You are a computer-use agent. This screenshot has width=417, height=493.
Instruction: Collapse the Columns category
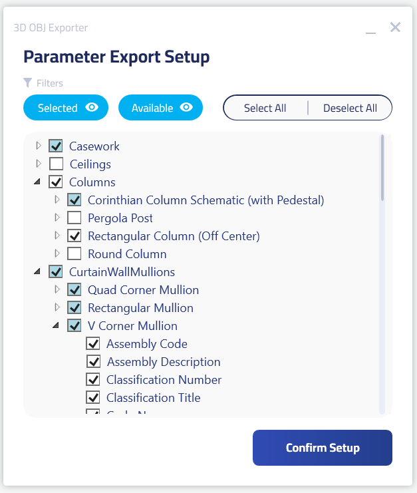(x=37, y=182)
